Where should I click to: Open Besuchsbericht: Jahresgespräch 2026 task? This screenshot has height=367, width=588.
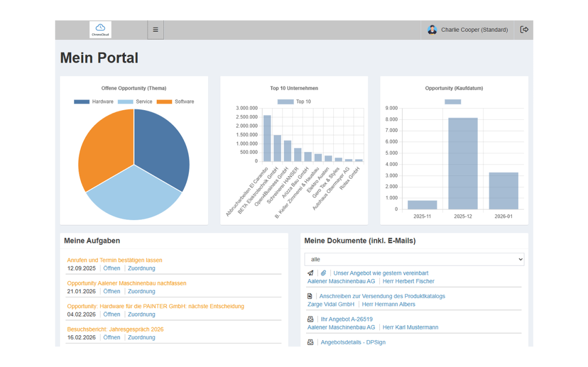pos(115,330)
